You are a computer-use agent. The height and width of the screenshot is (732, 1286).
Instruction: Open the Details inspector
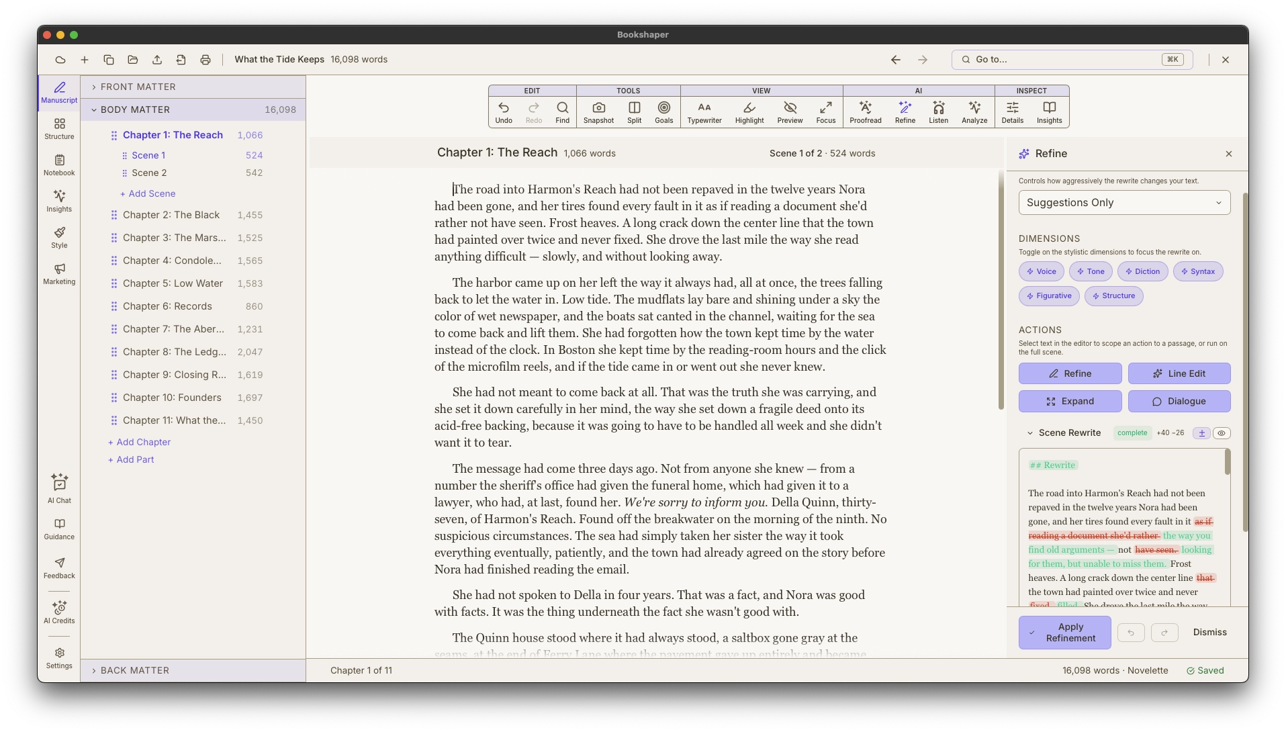[x=1012, y=112]
